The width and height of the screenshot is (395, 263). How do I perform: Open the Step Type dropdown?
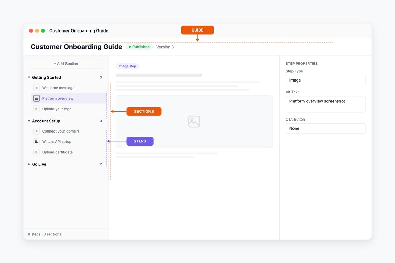pyautogui.click(x=325, y=80)
